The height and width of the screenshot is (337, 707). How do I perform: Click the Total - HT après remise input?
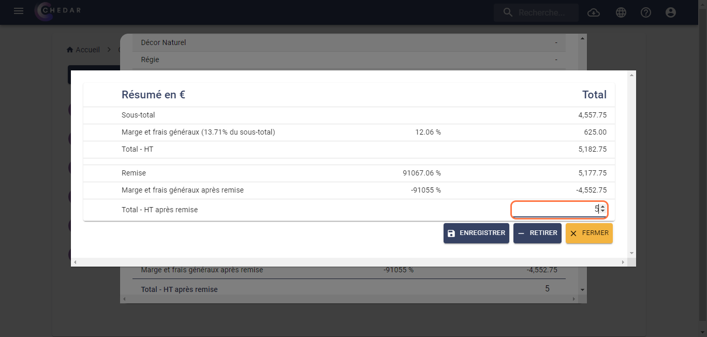click(x=559, y=209)
